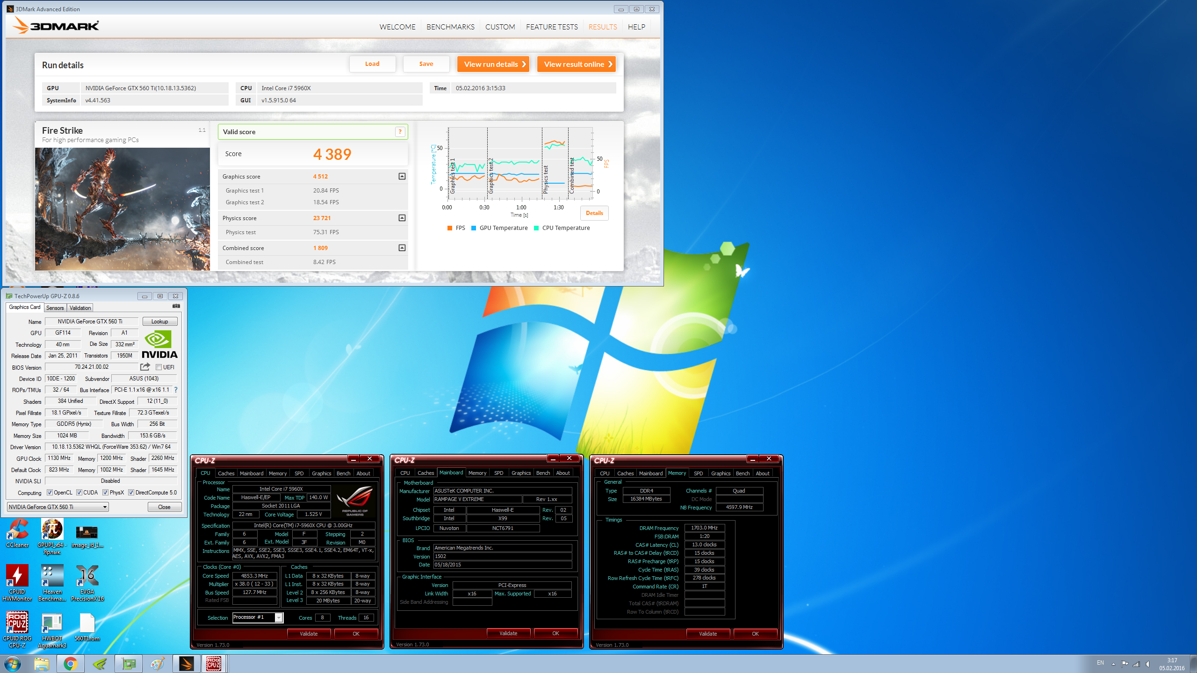Click the NVIDIA taskbar icon

coord(99,664)
